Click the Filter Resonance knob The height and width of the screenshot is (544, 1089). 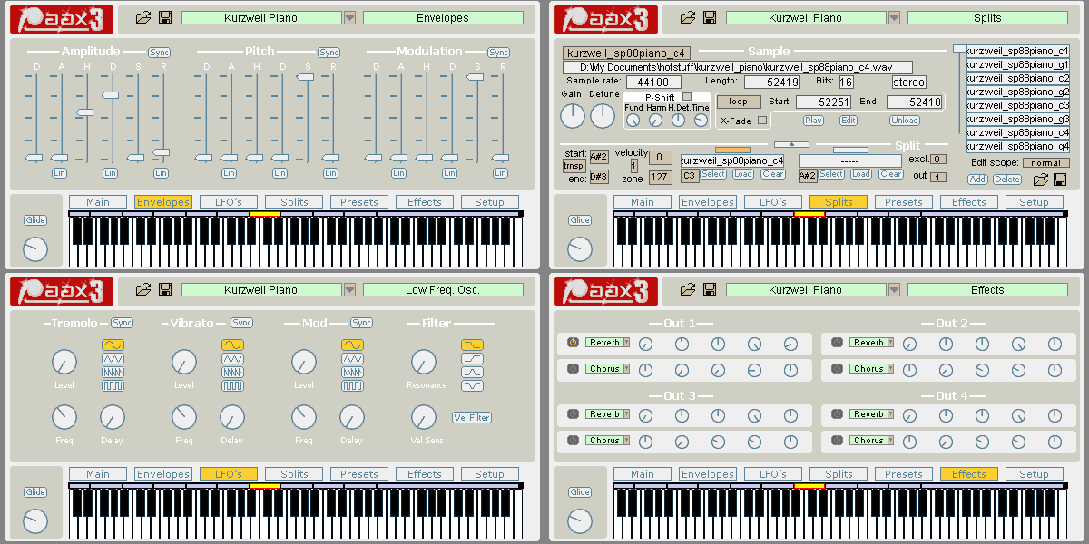point(423,363)
